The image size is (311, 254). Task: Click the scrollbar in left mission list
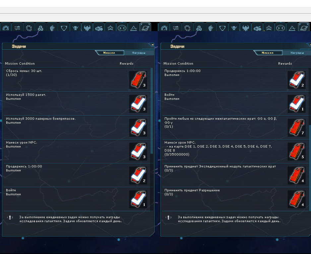[x=152, y=109]
